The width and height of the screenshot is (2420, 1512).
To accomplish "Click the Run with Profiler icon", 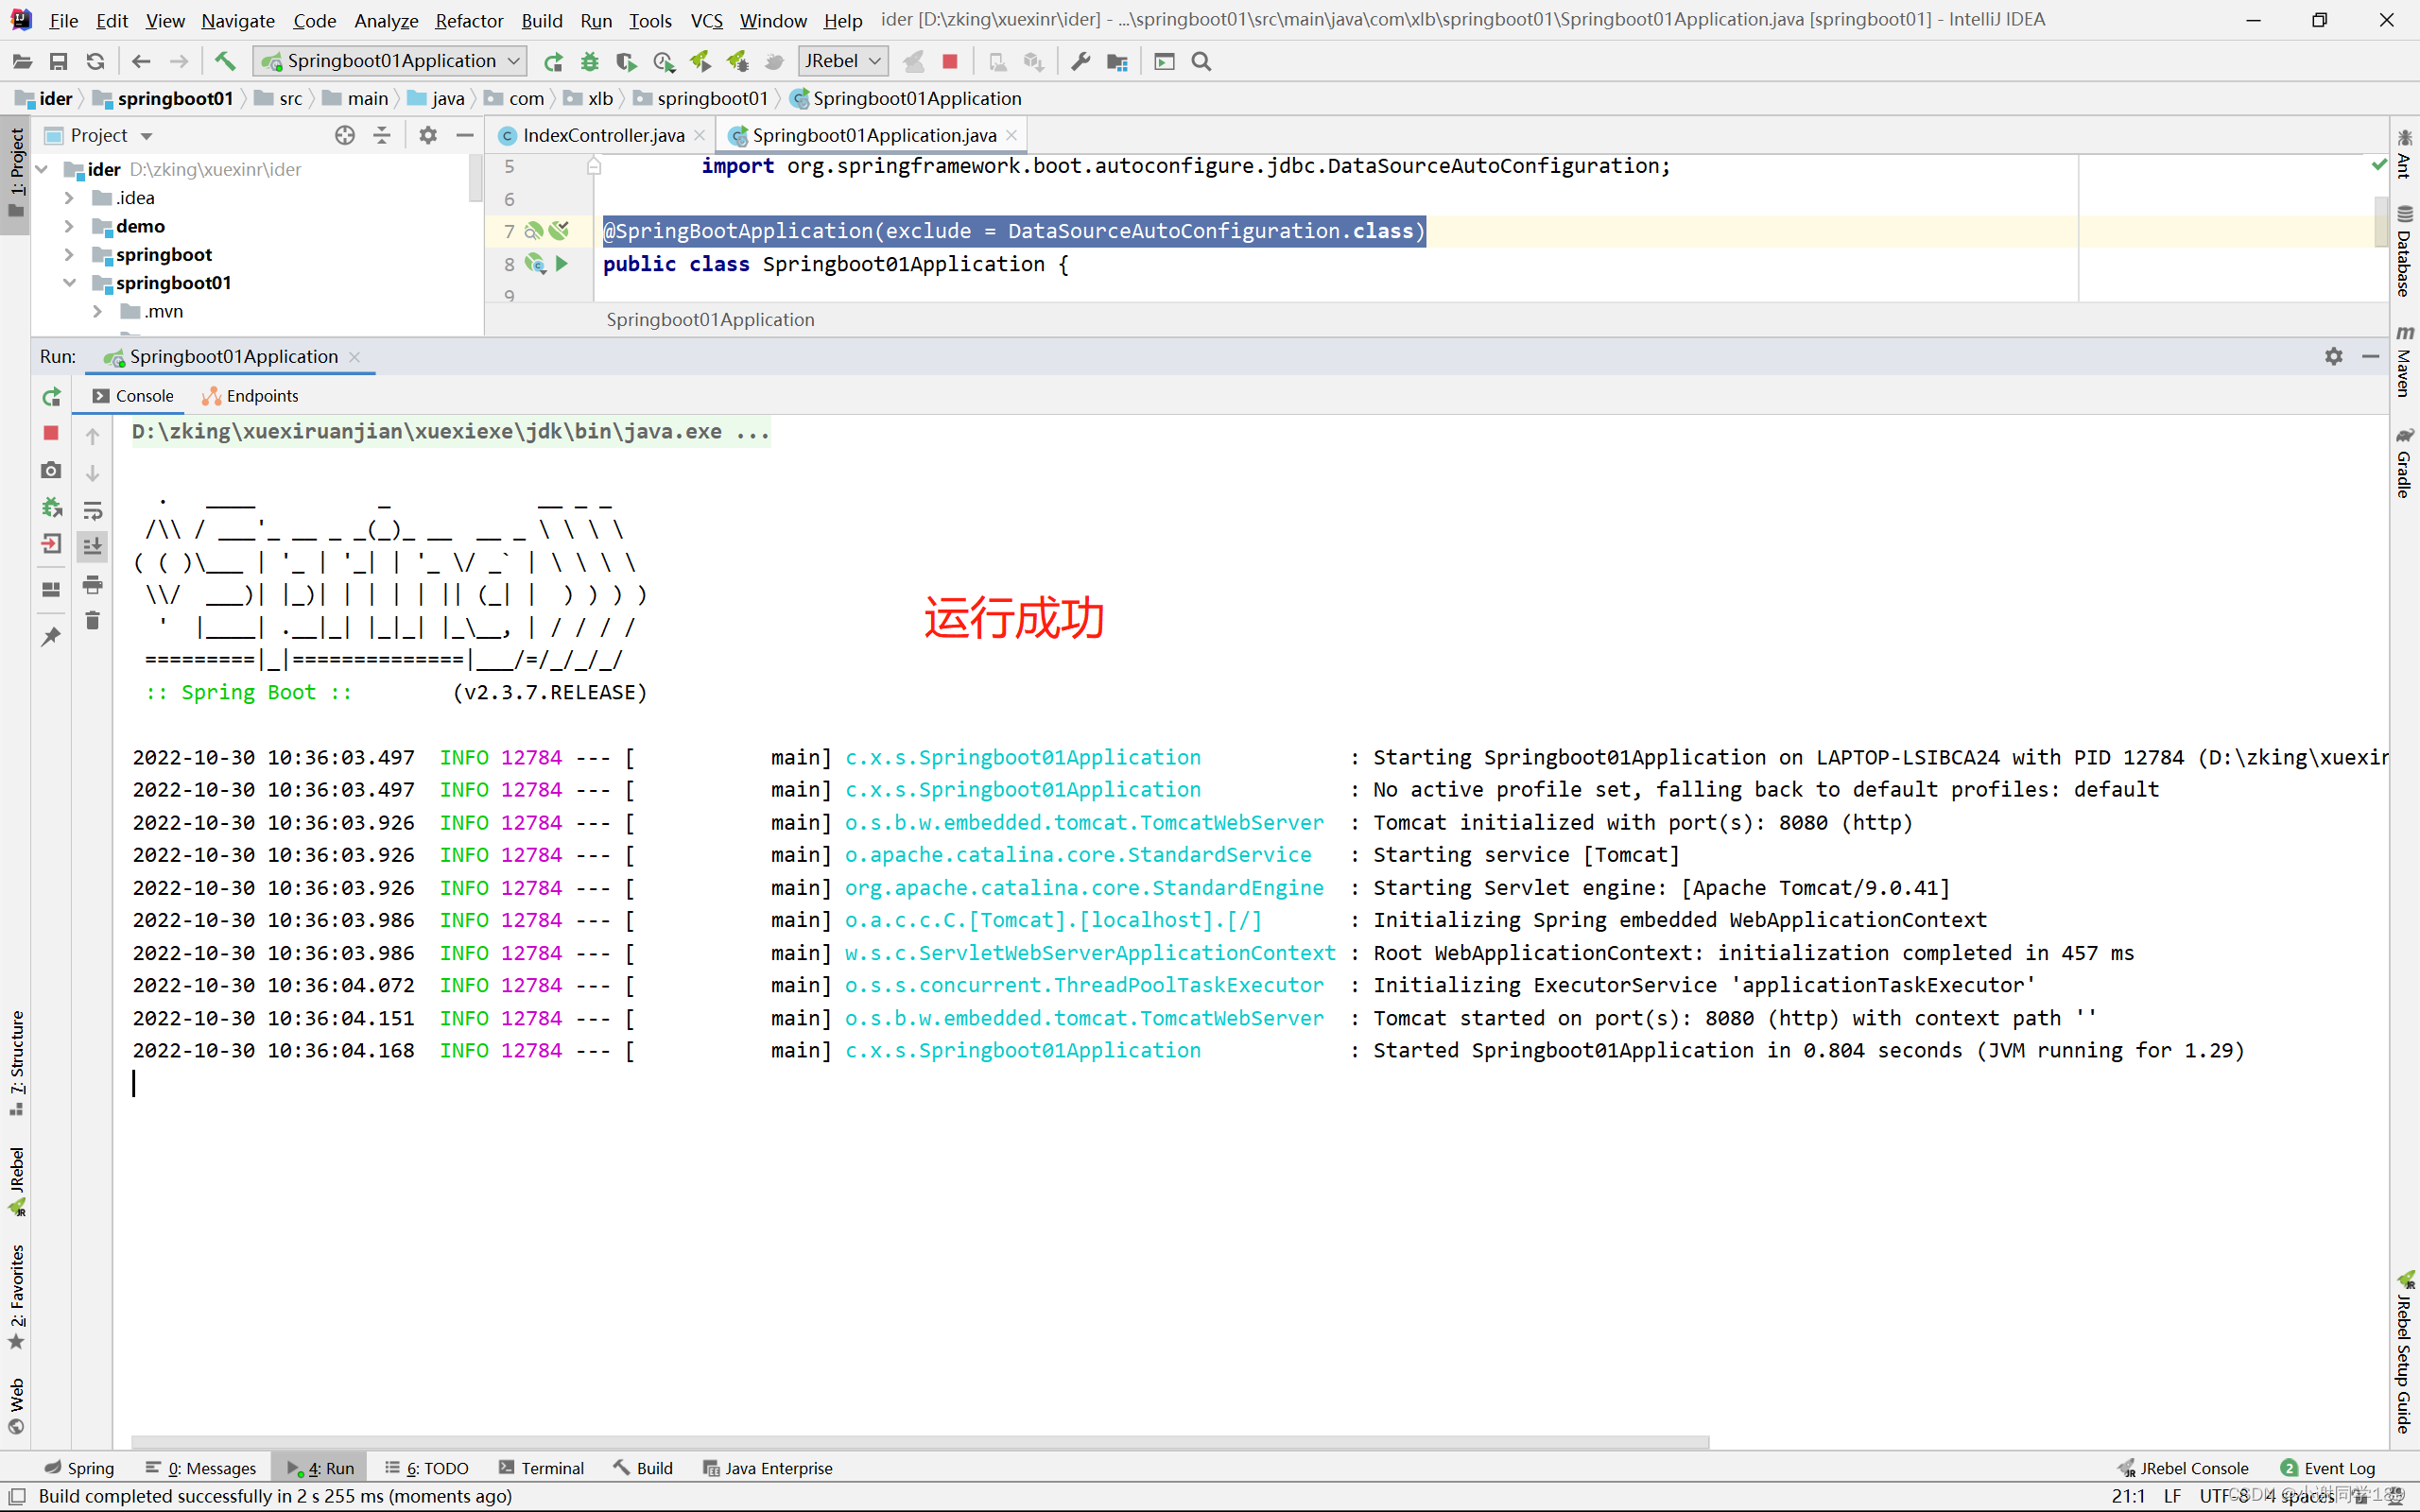I will point(664,62).
